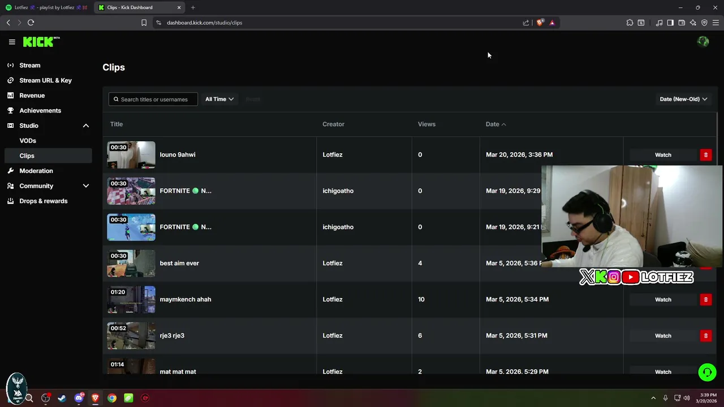Open Brave Rewards triangle icon

pyautogui.click(x=552, y=23)
